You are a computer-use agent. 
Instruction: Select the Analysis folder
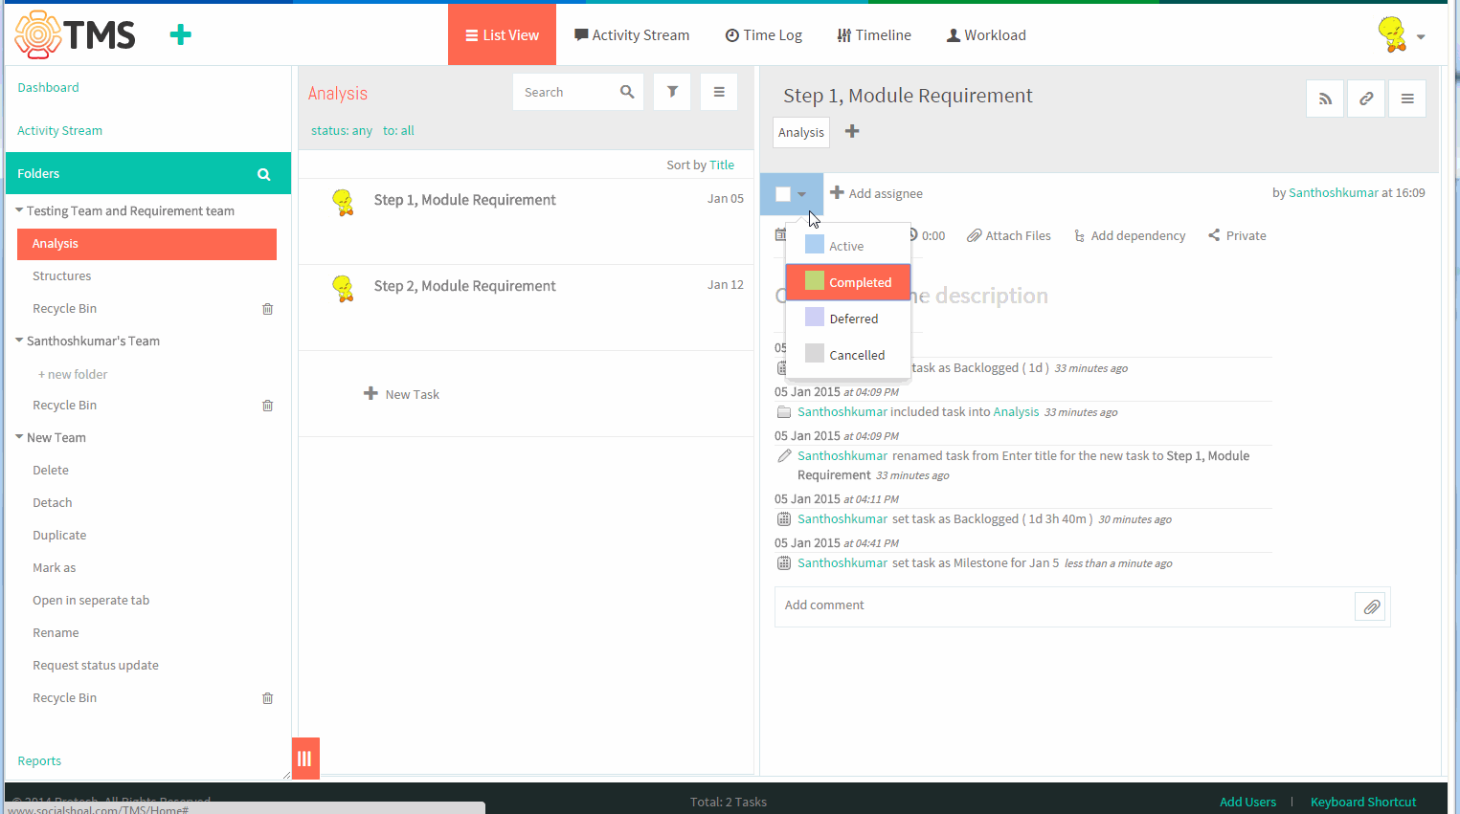(x=146, y=244)
